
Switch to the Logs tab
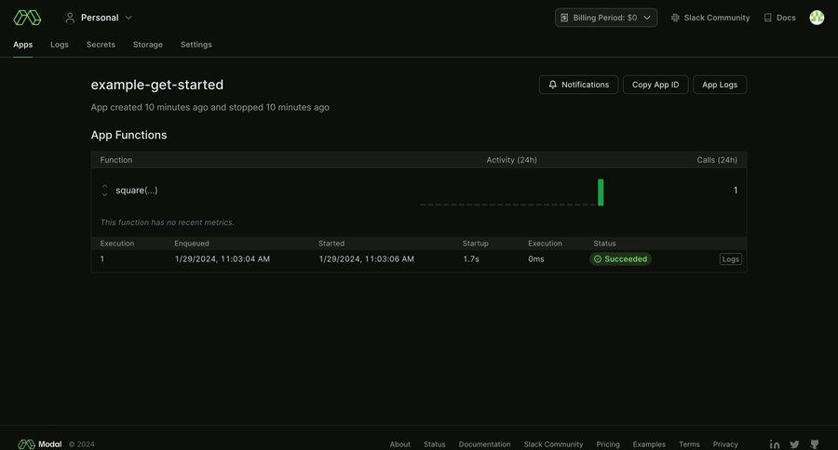click(60, 45)
